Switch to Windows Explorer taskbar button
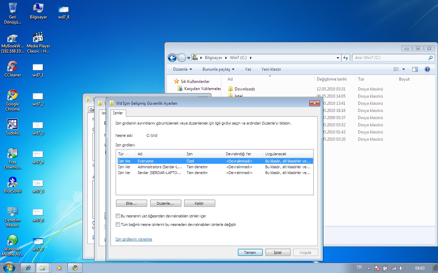This screenshot has height=273, width=438. 43,268
